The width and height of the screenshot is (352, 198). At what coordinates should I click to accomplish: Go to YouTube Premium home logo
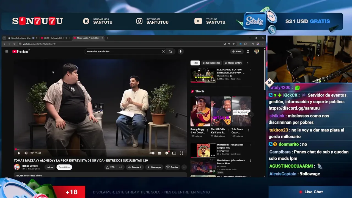click(x=20, y=51)
